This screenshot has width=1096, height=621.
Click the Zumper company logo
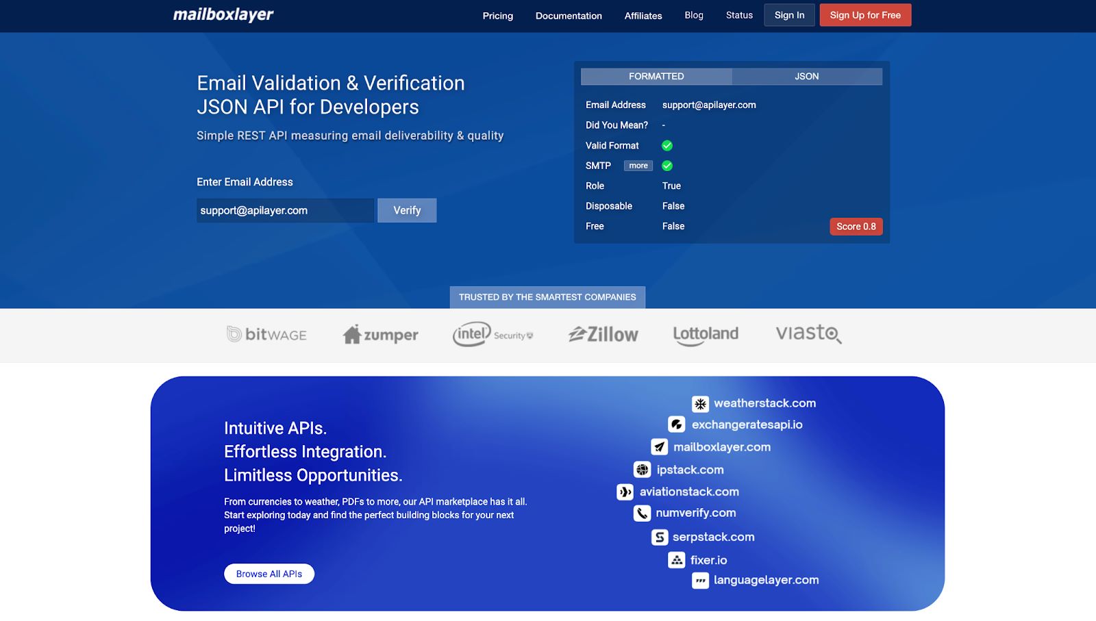click(x=381, y=334)
